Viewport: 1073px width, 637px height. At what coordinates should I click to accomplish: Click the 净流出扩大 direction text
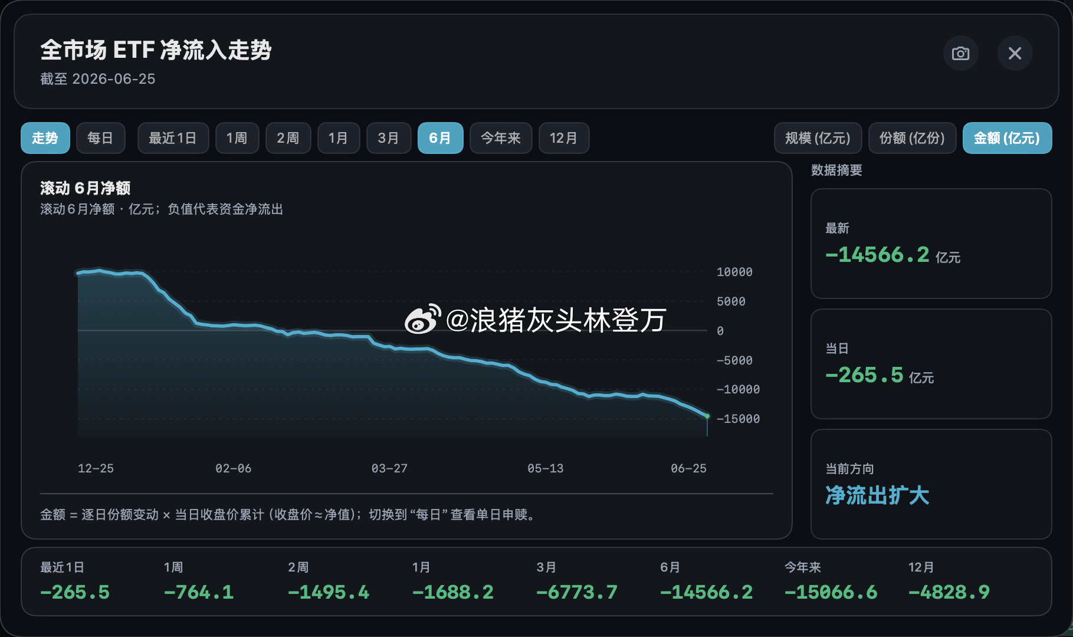point(877,495)
